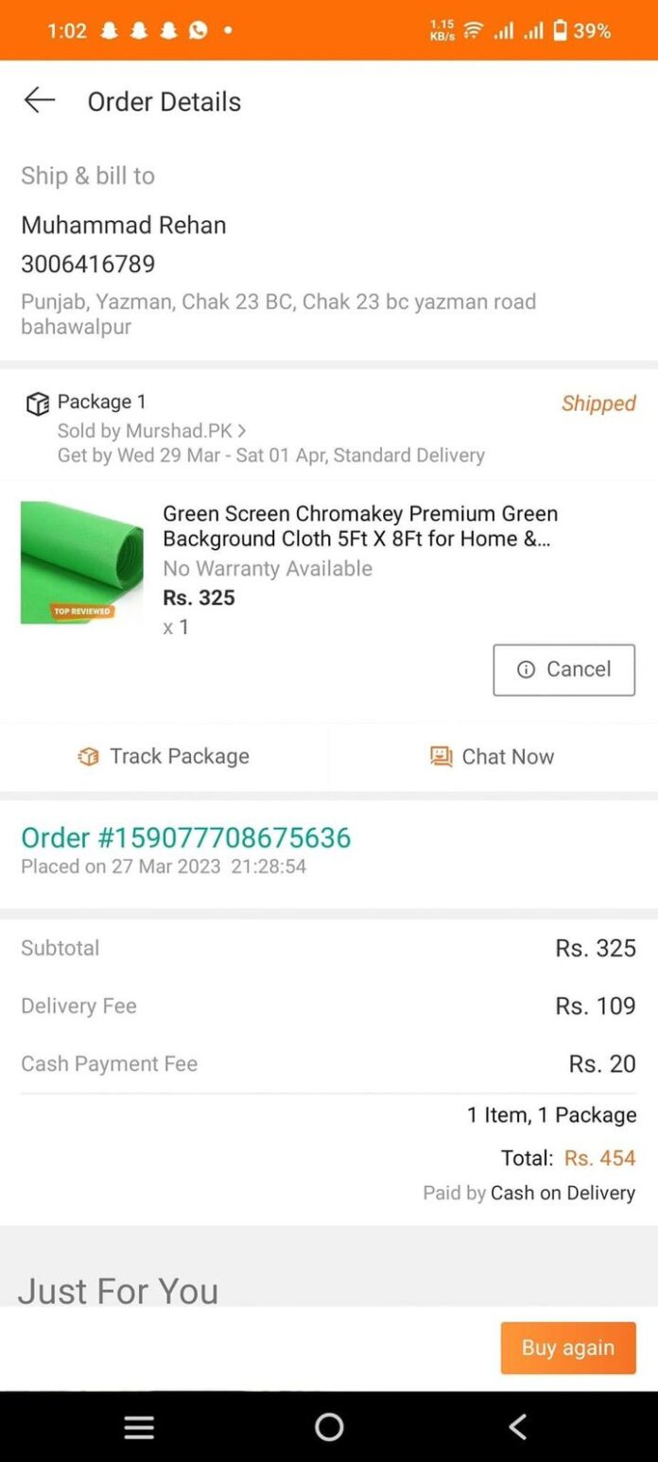The width and height of the screenshot is (658, 1462).
Task: Open chat using the Chat Now icon
Action: pyautogui.click(x=439, y=756)
